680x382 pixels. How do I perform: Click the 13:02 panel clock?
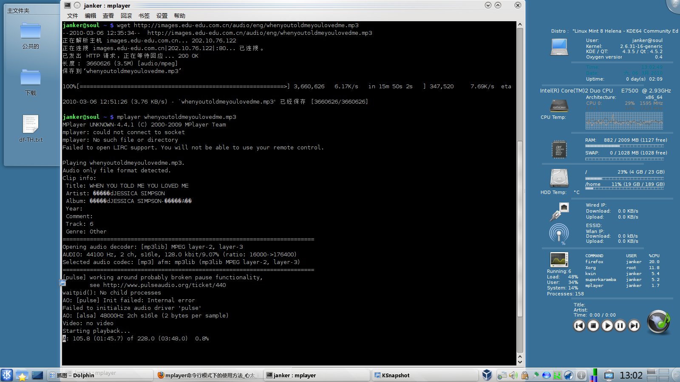click(x=631, y=375)
